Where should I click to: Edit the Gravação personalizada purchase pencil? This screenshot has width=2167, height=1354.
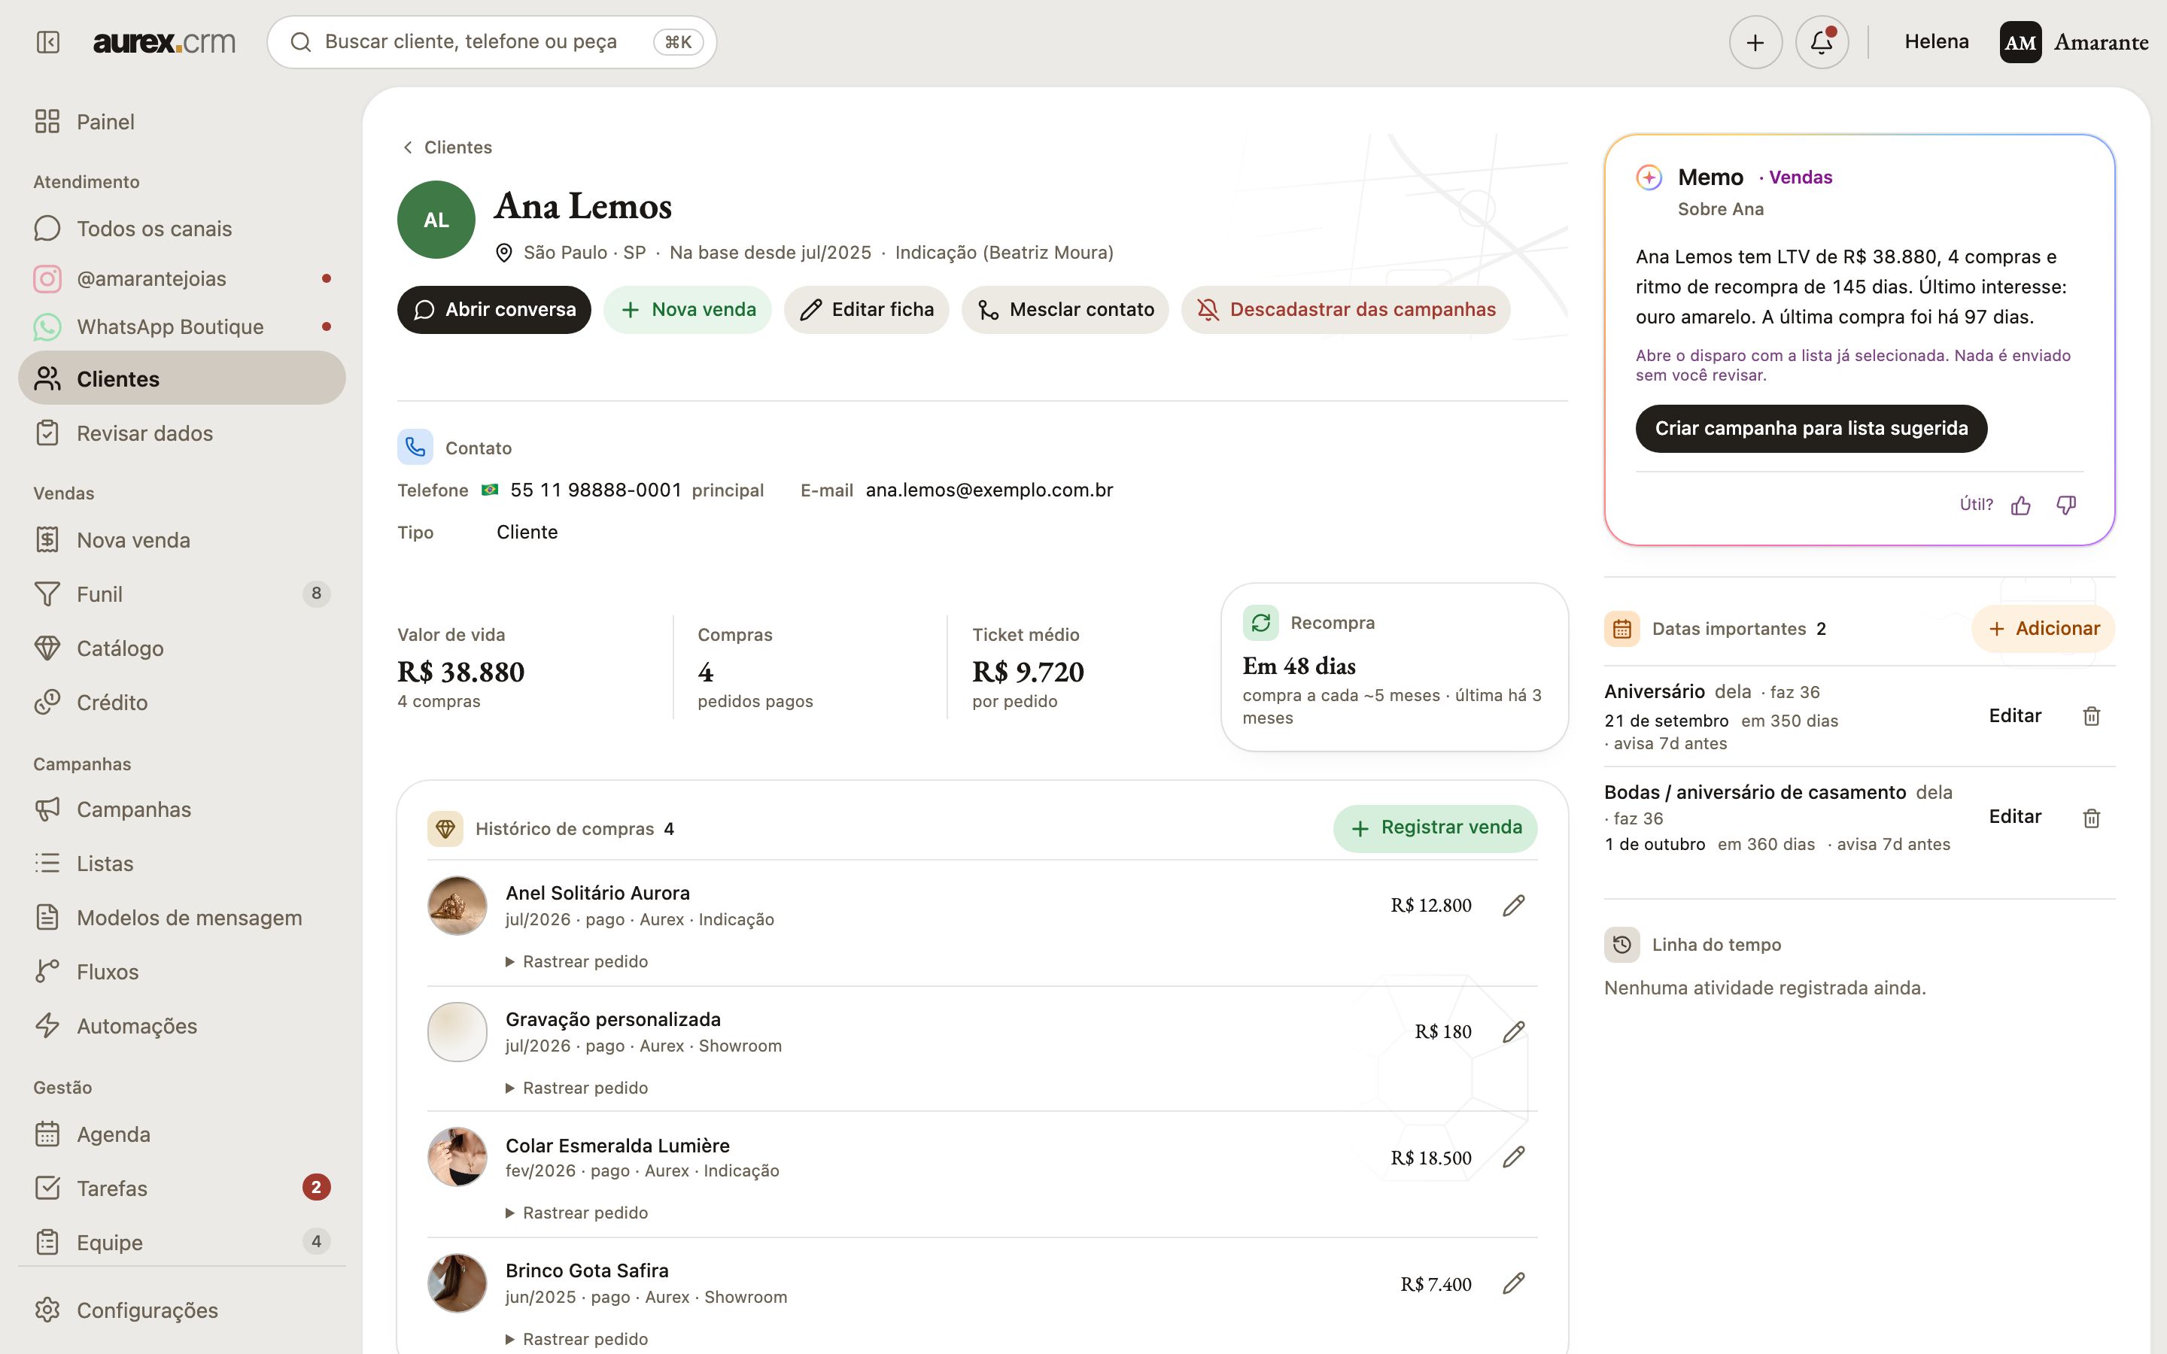pyautogui.click(x=1513, y=1031)
